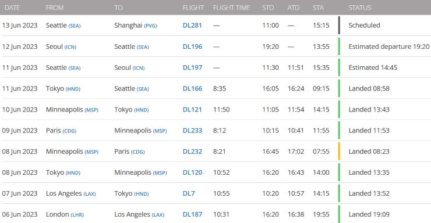431x223 pixels.
Task: Click ICN airport code in Seoul origin row
Action: coord(70,47)
